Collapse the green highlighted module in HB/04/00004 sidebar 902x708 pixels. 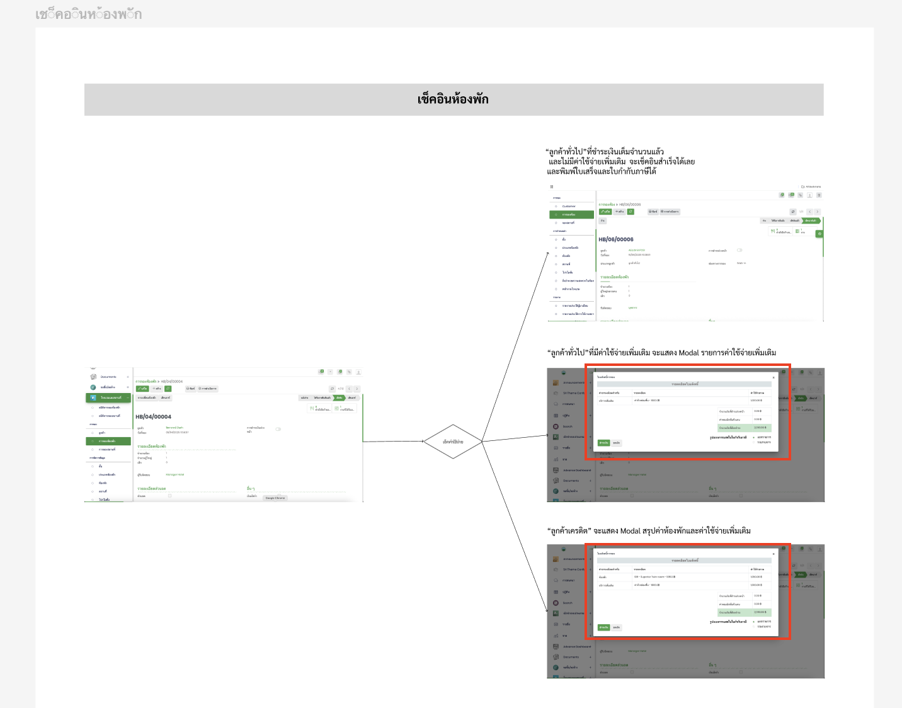[128, 397]
